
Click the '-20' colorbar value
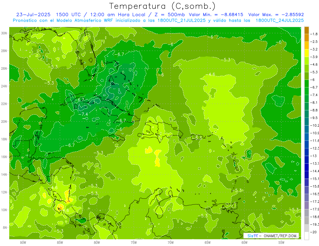313,232
